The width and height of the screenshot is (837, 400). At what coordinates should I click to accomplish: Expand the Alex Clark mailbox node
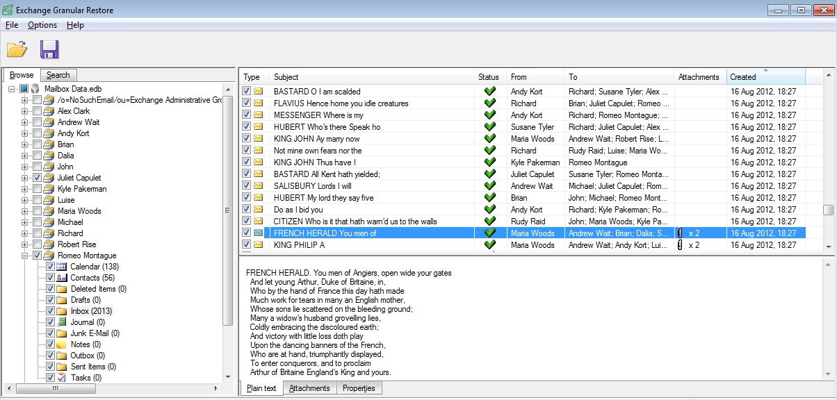[25, 111]
